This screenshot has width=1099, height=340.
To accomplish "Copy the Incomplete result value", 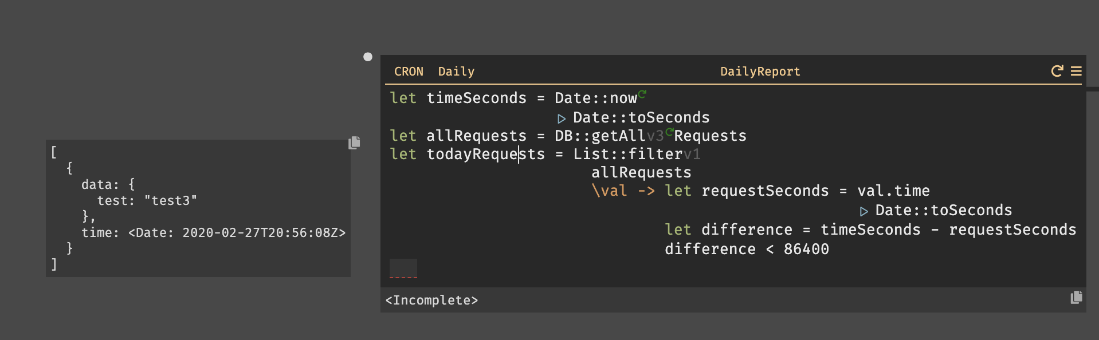I will click(1077, 297).
